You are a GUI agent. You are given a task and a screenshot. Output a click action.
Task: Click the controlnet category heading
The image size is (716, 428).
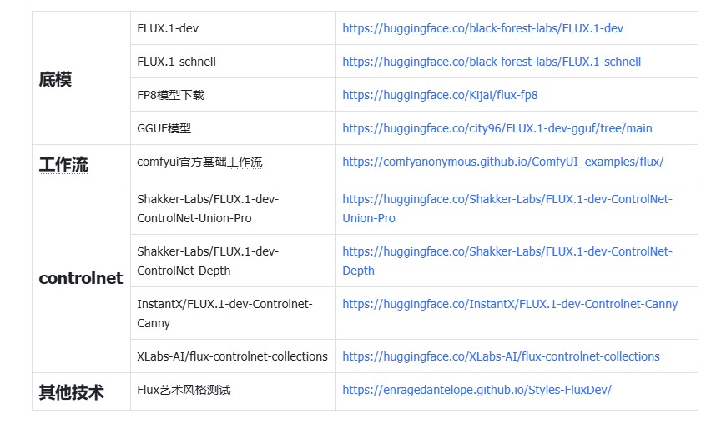81,278
